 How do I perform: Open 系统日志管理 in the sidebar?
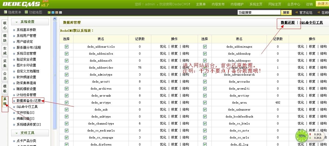pyautogui.click(x=26, y=54)
